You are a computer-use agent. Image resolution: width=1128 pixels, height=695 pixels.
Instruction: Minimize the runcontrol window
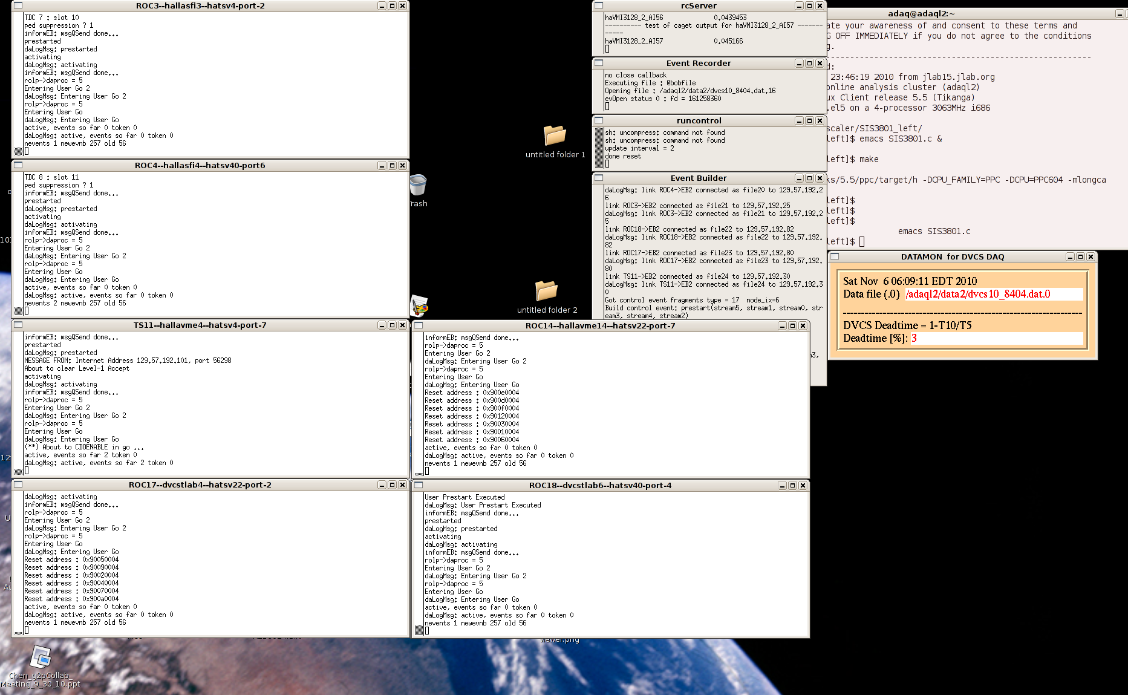tap(799, 120)
